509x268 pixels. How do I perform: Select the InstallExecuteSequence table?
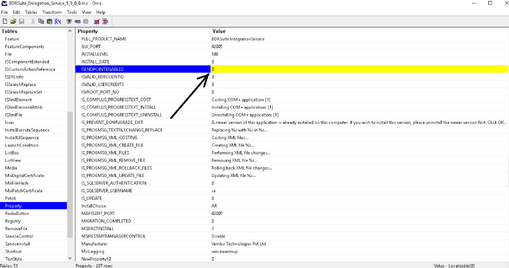coord(27,130)
